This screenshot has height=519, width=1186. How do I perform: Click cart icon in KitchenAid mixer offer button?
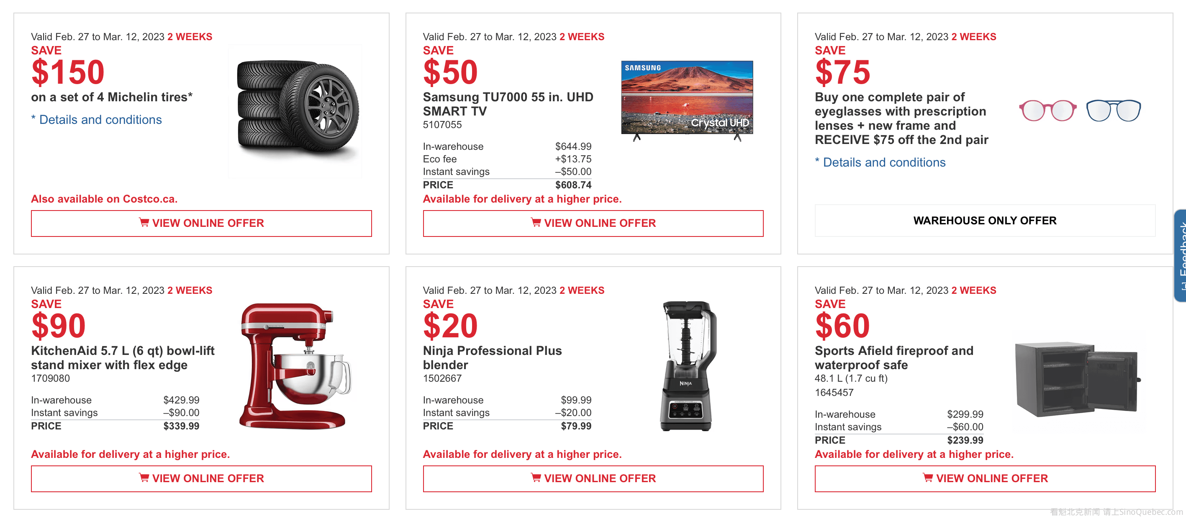(144, 478)
